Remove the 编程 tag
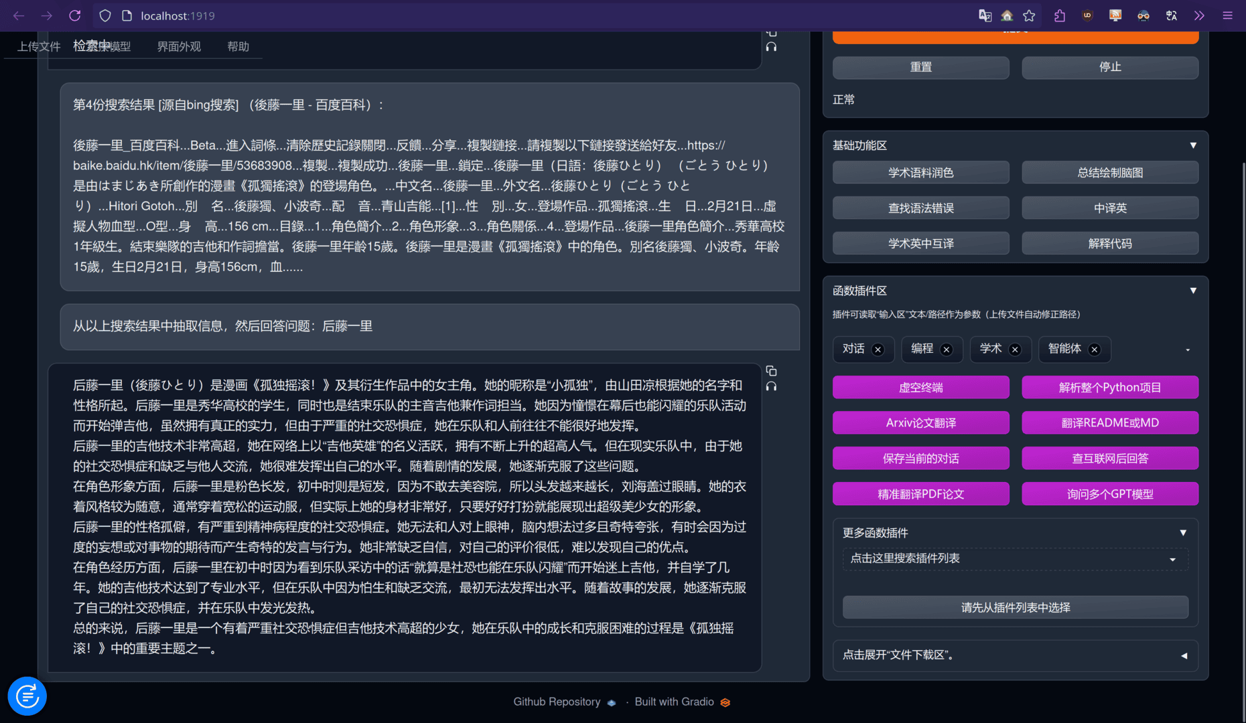Viewport: 1246px width, 723px height. point(946,349)
